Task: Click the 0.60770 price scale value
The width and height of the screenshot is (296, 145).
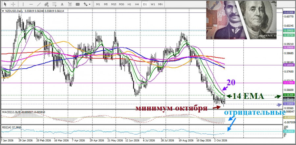Action: [x=288, y=17]
